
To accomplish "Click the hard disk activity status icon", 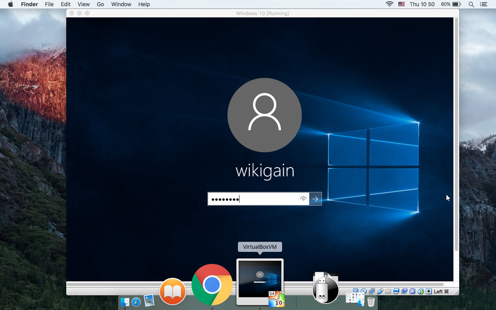I will (355, 291).
